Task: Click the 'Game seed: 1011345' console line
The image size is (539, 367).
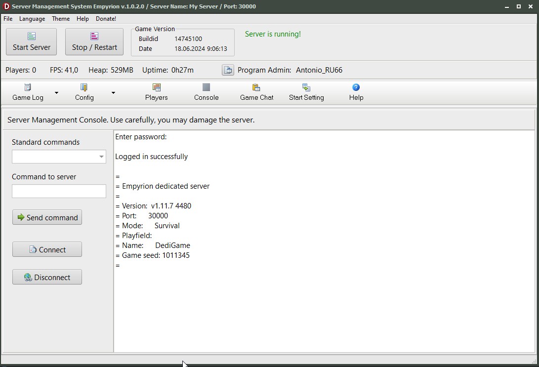Action: (153, 255)
